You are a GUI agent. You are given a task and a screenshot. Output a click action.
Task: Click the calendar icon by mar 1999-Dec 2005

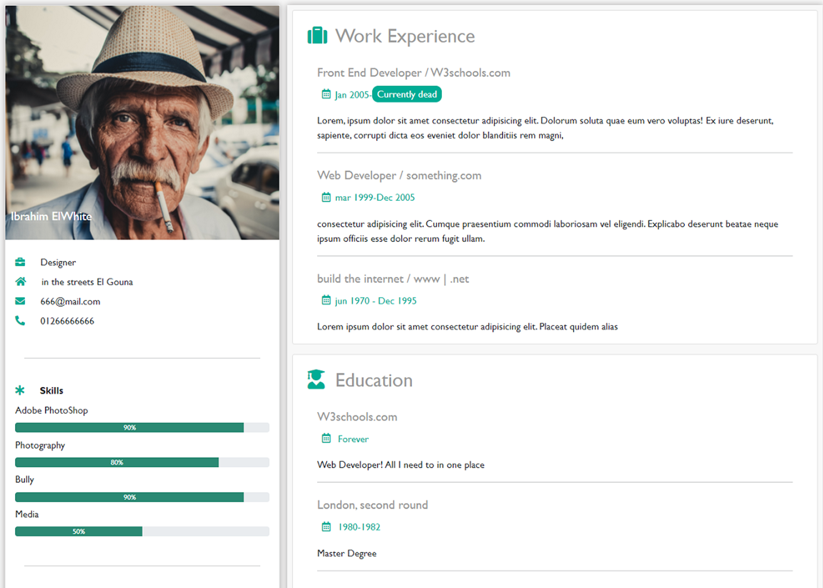326,197
